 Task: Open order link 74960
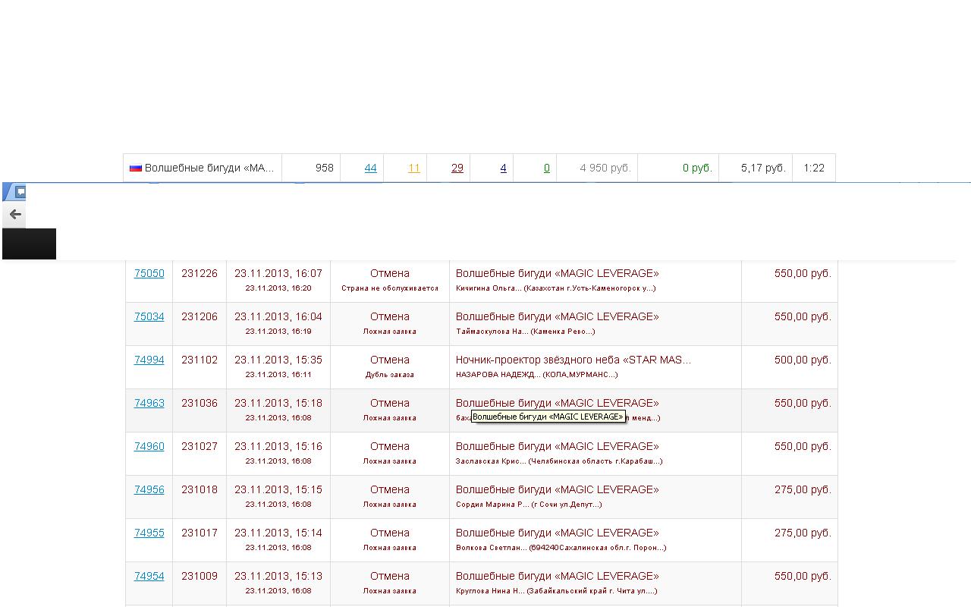coord(149,446)
